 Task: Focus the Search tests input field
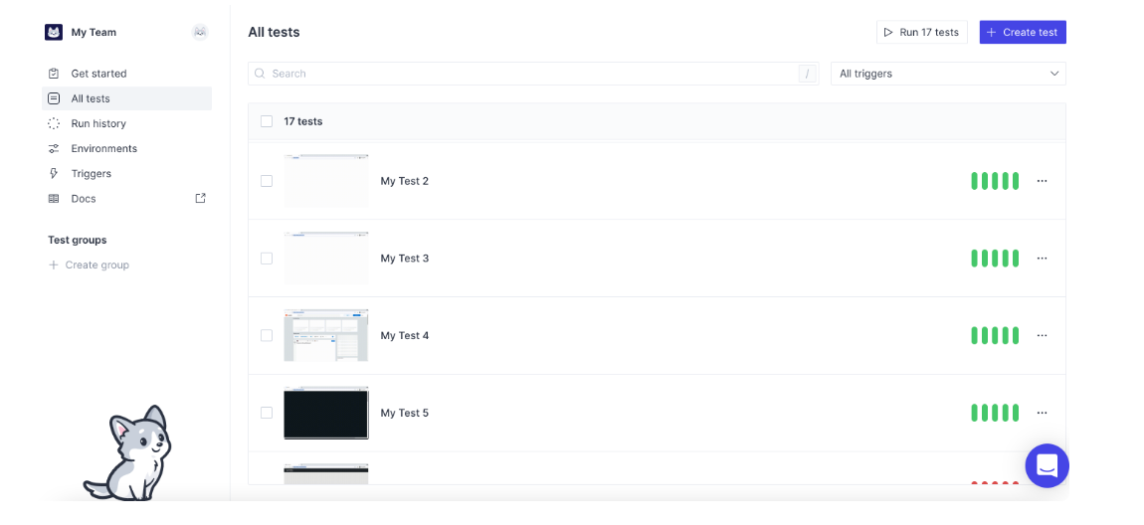click(x=533, y=74)
